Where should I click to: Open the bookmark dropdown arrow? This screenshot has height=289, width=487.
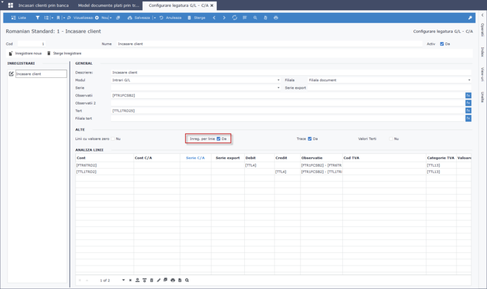tap(64, 18)
